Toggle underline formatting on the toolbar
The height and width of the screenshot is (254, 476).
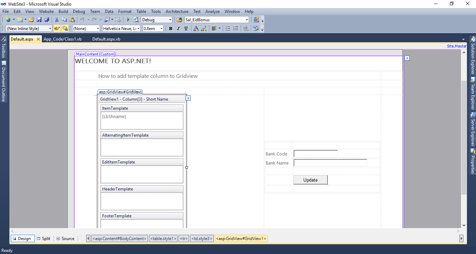coord(186,28)
